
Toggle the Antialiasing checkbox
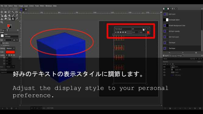(x=1, y=45)
